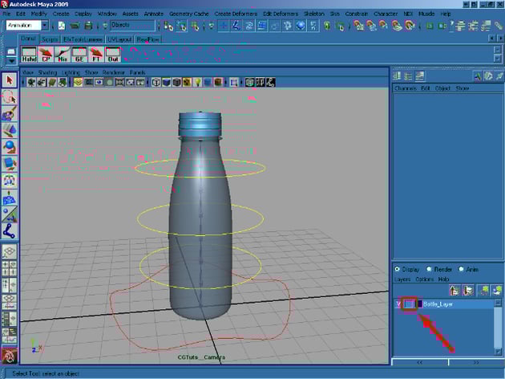
Task: Click the Bottle_Layer color swatch
Action: point(420,304)
